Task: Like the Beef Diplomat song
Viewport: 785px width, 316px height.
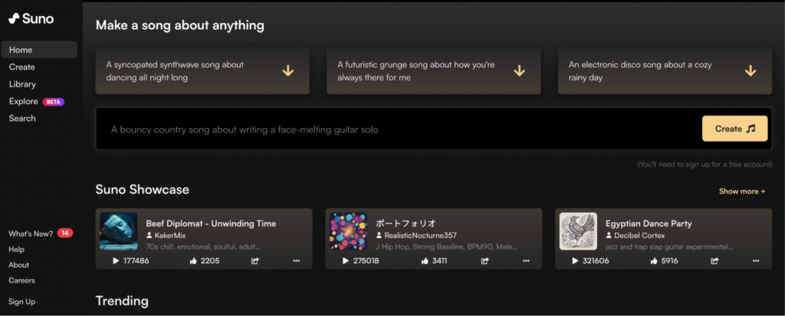Action: point(193,260)
